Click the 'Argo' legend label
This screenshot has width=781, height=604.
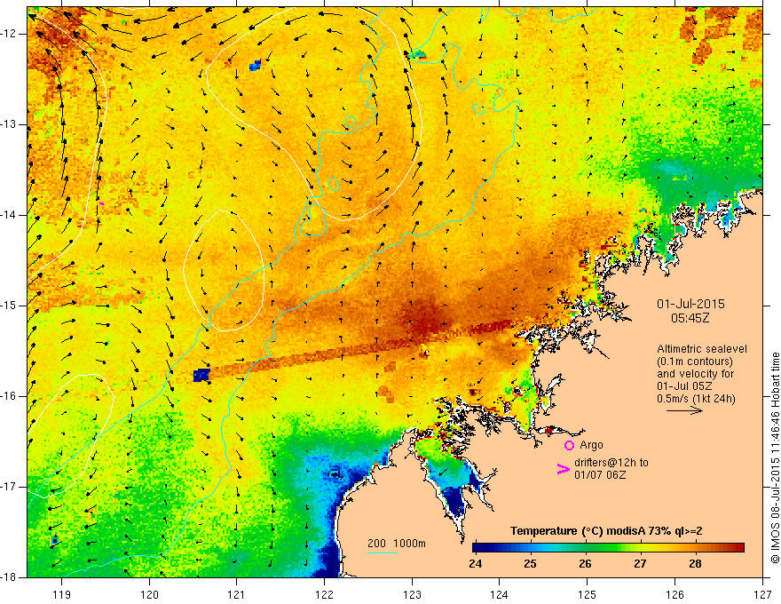click(591, 445)
